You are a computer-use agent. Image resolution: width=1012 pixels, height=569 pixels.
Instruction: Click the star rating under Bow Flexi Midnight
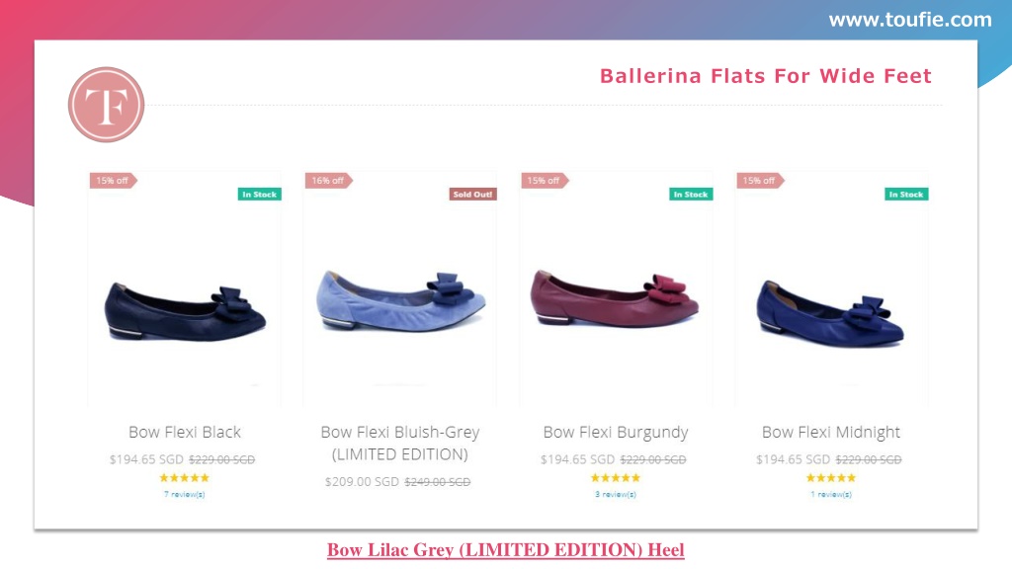click(x=830, y=478)
